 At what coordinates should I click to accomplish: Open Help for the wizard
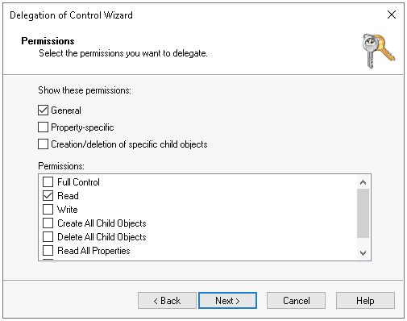(x=365, y=301)
